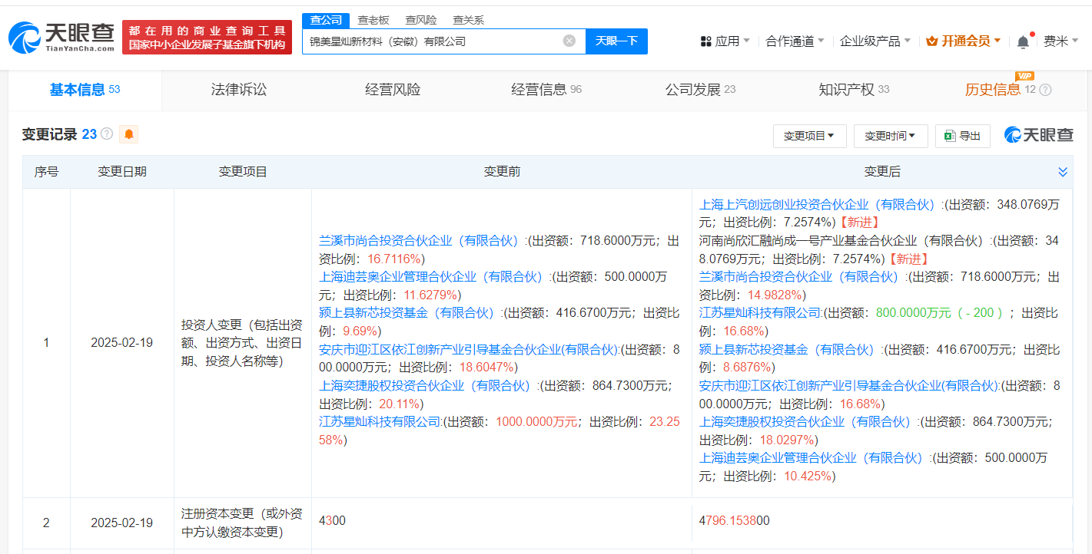The width and height of the screenshot is (1092, 554).
Task: Select the 经营风险 tab
Action: [393, 90]
